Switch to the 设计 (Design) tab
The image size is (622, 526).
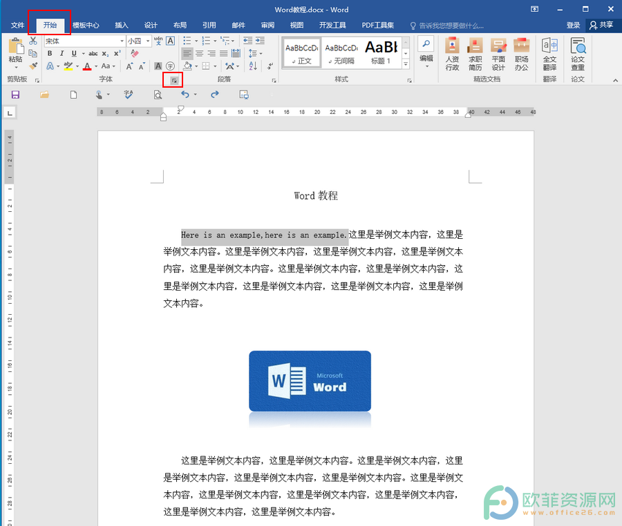[x=151, y=26]
